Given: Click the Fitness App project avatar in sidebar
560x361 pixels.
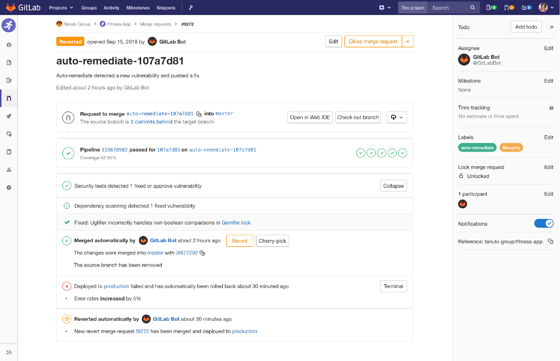Looking at the screenshot, I should coord(9,25).
